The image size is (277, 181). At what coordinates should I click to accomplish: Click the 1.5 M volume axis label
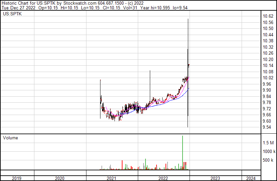pos(268,143)
